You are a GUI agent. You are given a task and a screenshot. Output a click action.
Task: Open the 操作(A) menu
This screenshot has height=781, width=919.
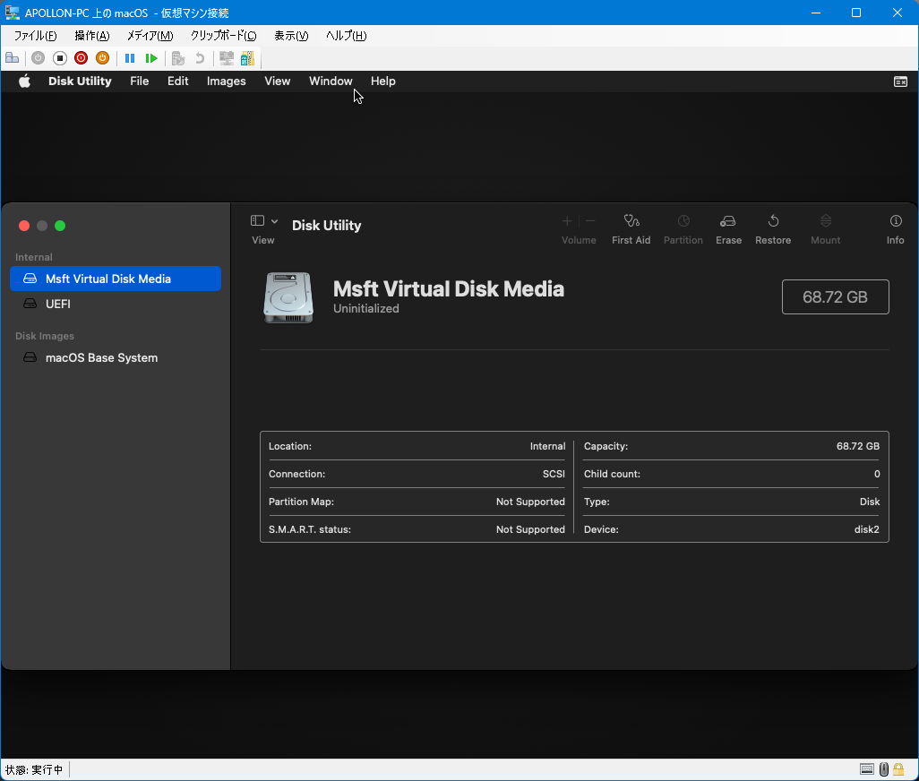[x=92, y=36]
